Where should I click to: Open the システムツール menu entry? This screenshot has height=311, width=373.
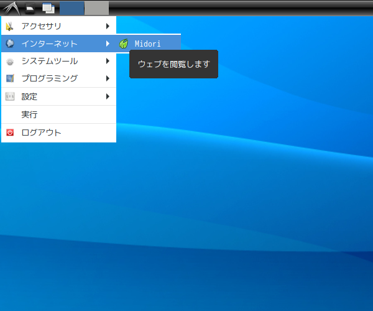(59, 61)
